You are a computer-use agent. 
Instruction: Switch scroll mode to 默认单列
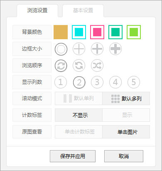click(x=79, y=98)
